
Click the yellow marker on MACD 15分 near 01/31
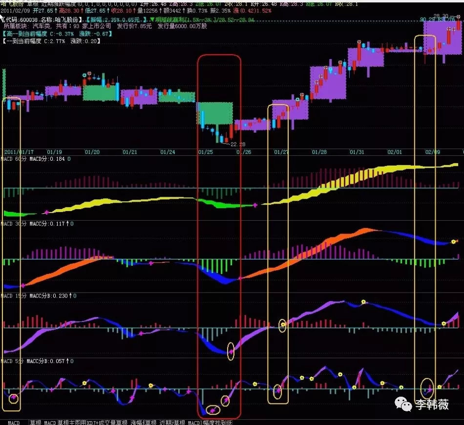(363, 302)
